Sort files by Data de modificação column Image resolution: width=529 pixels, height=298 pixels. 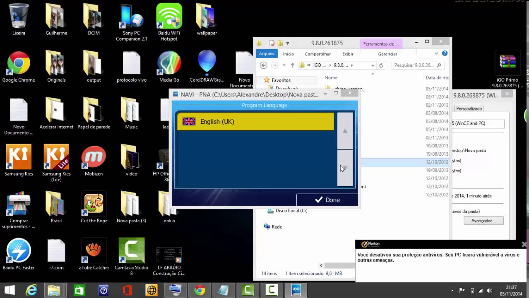[x=437, y=77]
